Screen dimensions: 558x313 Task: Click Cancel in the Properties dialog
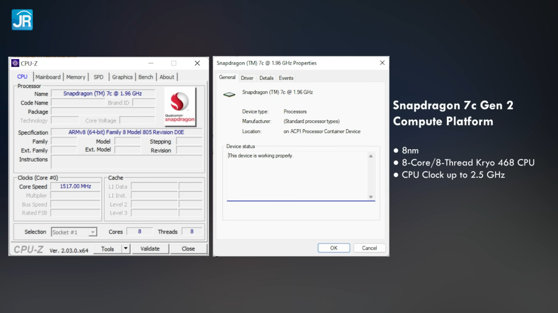(369, 248)
